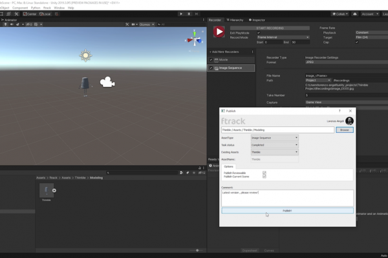Expand the Thimble asset play arrow

coord(54,190)
